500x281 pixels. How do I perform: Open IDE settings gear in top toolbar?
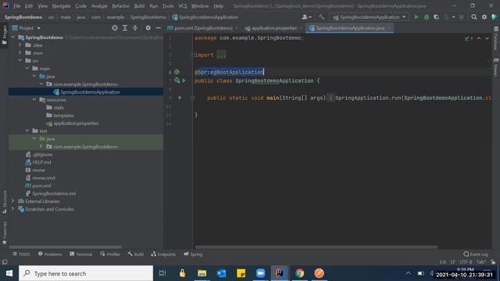pos(484,17)
